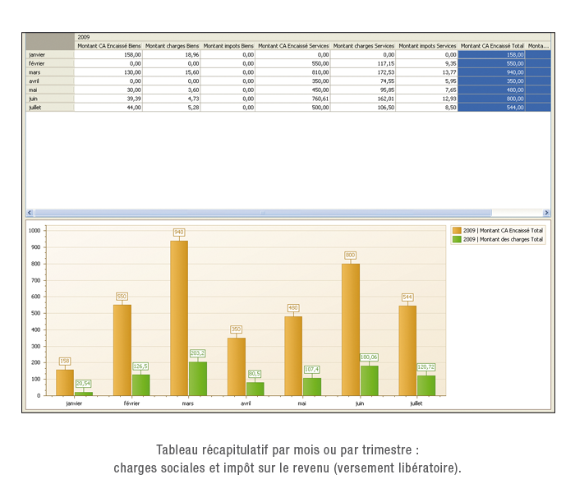Click the Montant charges Services column header

pyautogui.click(x=363, y=46)
